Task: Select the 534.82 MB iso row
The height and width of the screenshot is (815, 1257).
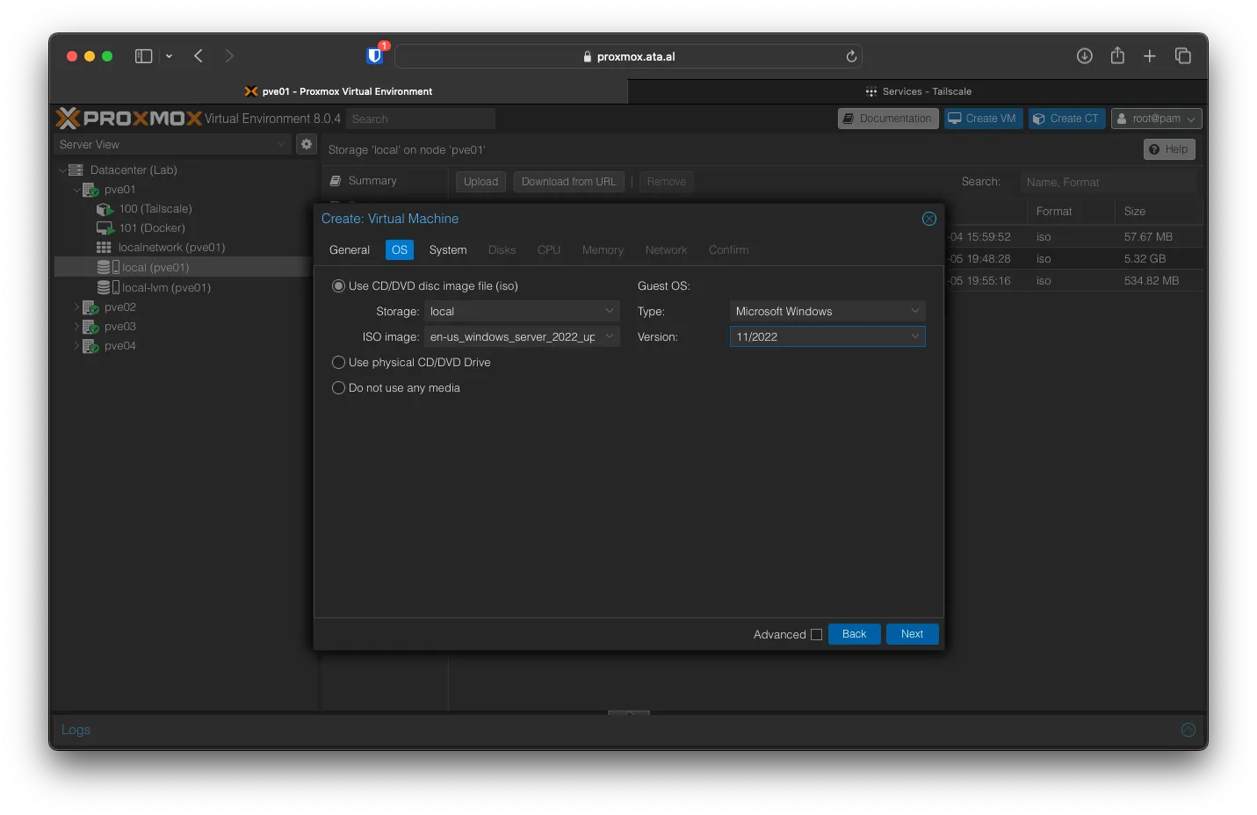Action: [x=1073, y=281]
